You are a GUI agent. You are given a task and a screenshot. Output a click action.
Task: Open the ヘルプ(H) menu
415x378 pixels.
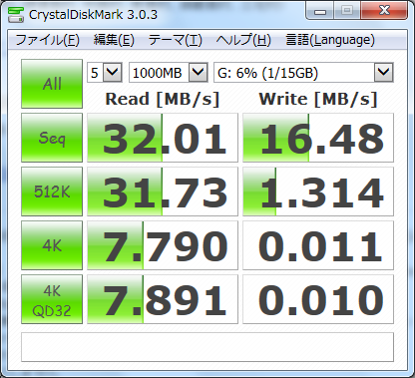click(243, 40)
